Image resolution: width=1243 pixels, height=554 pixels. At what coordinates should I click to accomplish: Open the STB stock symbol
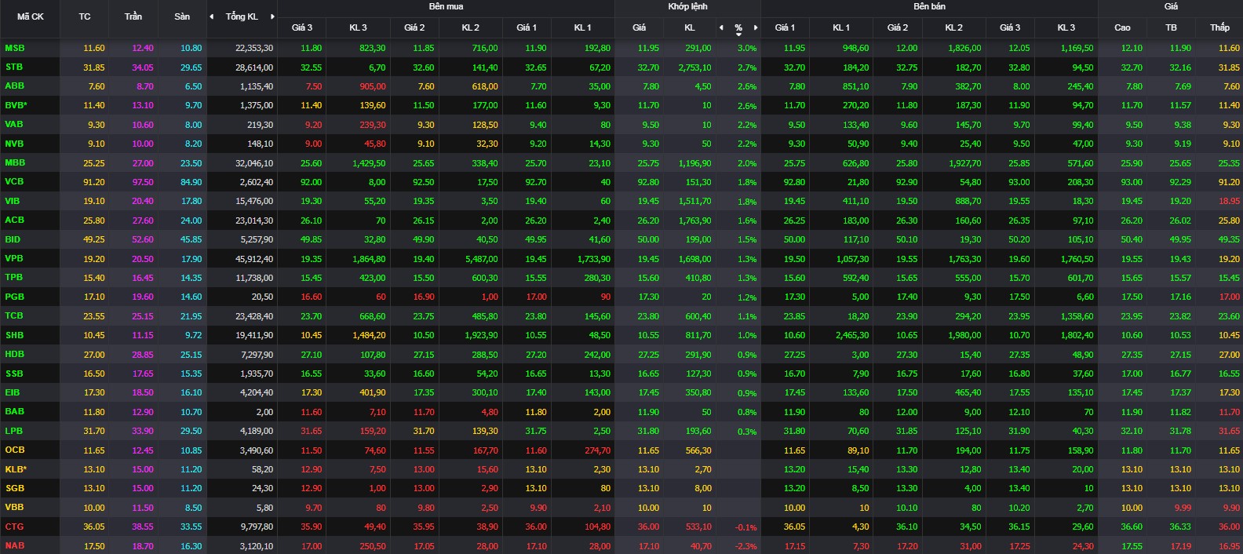[x=14, y=67]
